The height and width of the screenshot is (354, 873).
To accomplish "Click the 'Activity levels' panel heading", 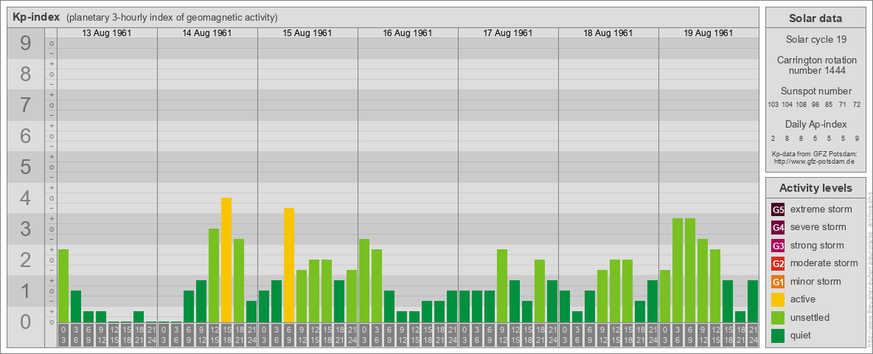I will coord(815,188).
